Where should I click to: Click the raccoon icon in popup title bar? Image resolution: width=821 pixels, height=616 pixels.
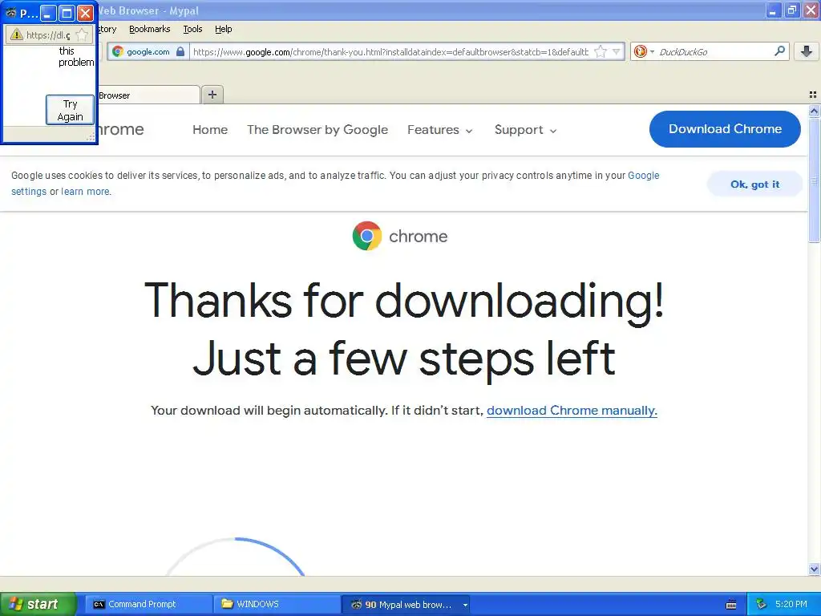(10, 13)
